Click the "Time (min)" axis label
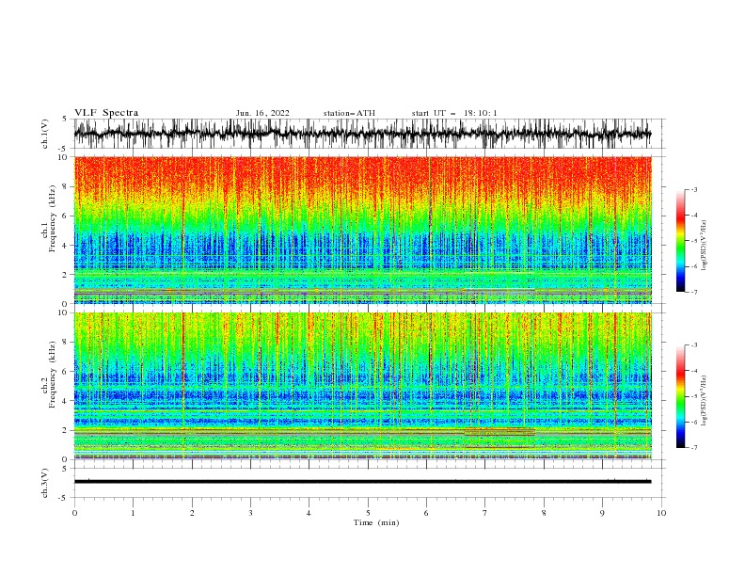This screenshot has height=576, width=745. click(x=376, y=522)
